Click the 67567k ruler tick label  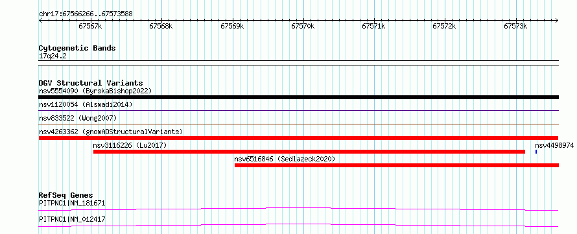click(x=91, y=26)
